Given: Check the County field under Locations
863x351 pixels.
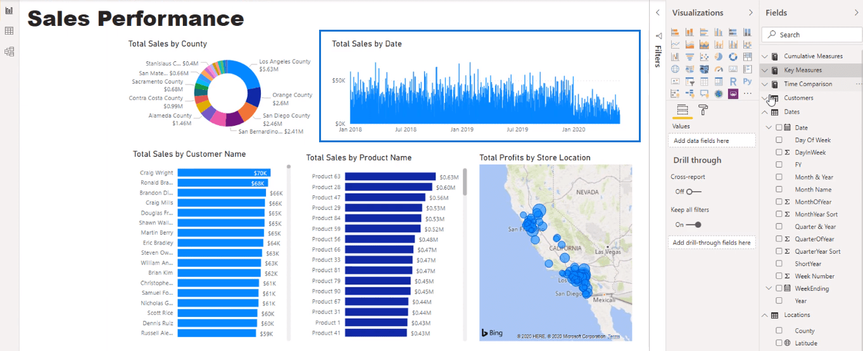Looking at the screenshot, I should pyautogui.click(x=779, y=331).
